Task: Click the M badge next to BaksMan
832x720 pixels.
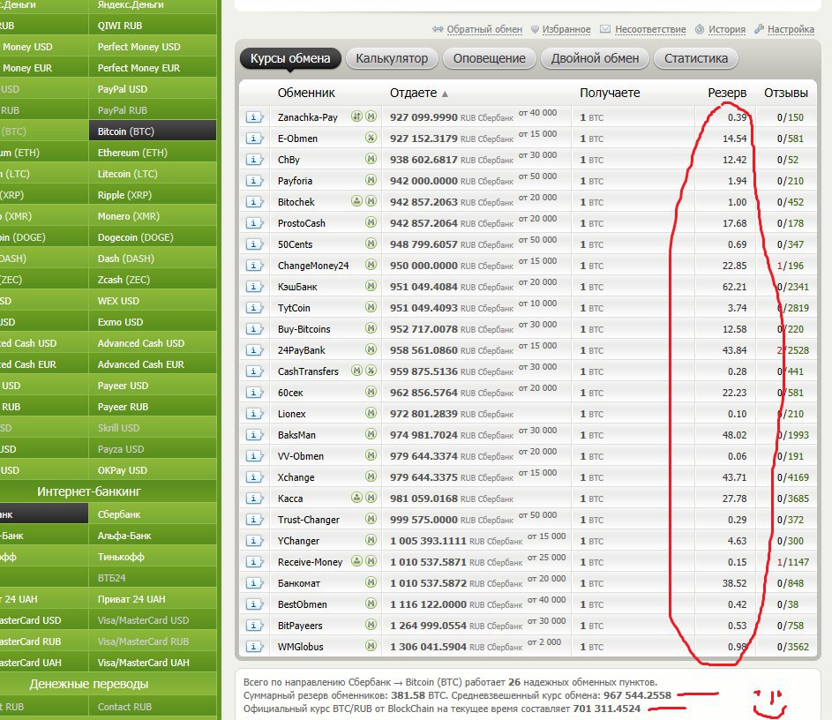Action: [371, 434]
